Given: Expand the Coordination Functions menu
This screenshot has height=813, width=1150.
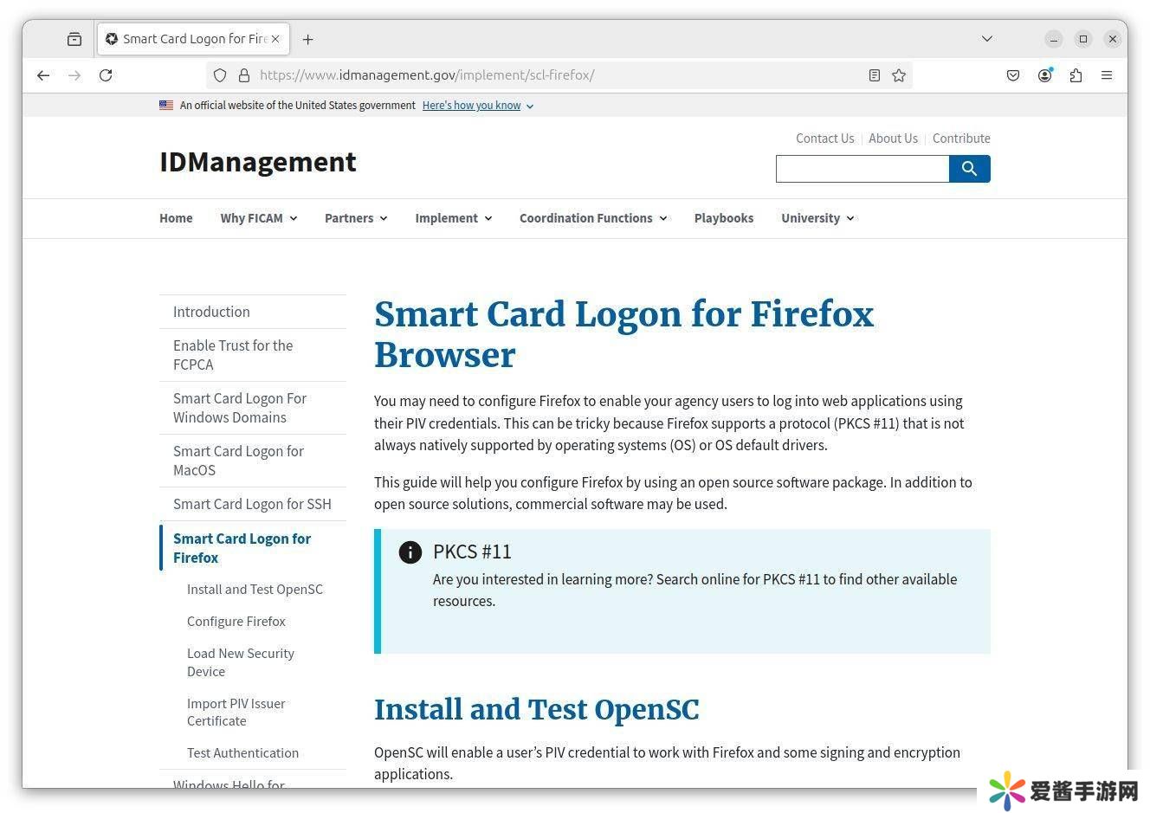Looking at the screenshot, I should click(x=592, y=218).
